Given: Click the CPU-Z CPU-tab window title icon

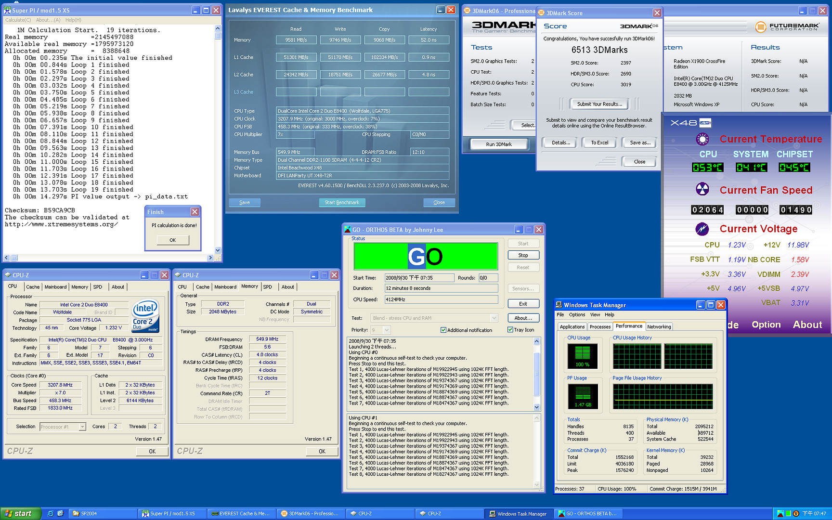Looking at the screenshot, I should (8, 275).
